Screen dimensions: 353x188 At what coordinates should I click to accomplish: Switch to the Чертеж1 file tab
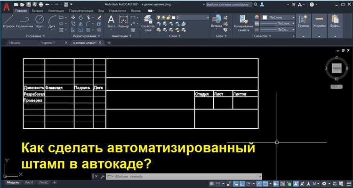point(48,43)
